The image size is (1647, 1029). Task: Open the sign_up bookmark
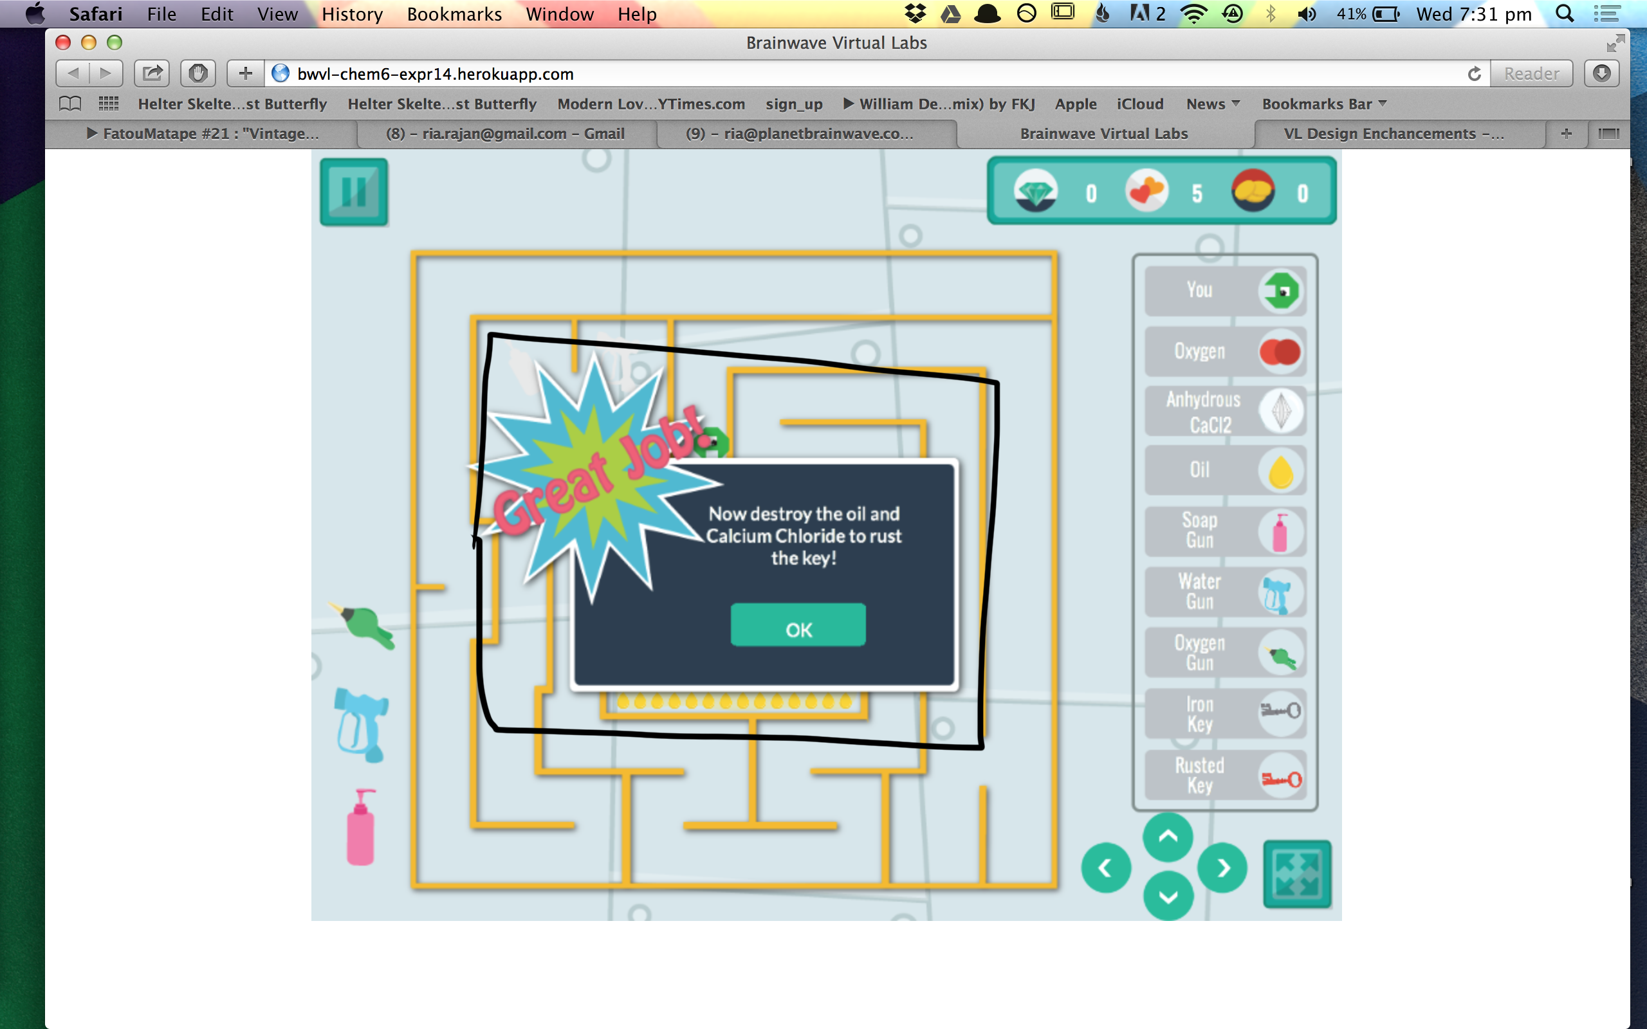click(x=793, y=104)
